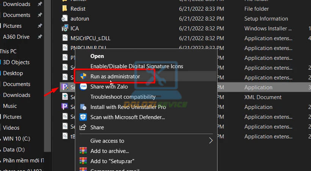Click the Redist folder icon
The image size is (311, 171).
(x=64, y=8)
